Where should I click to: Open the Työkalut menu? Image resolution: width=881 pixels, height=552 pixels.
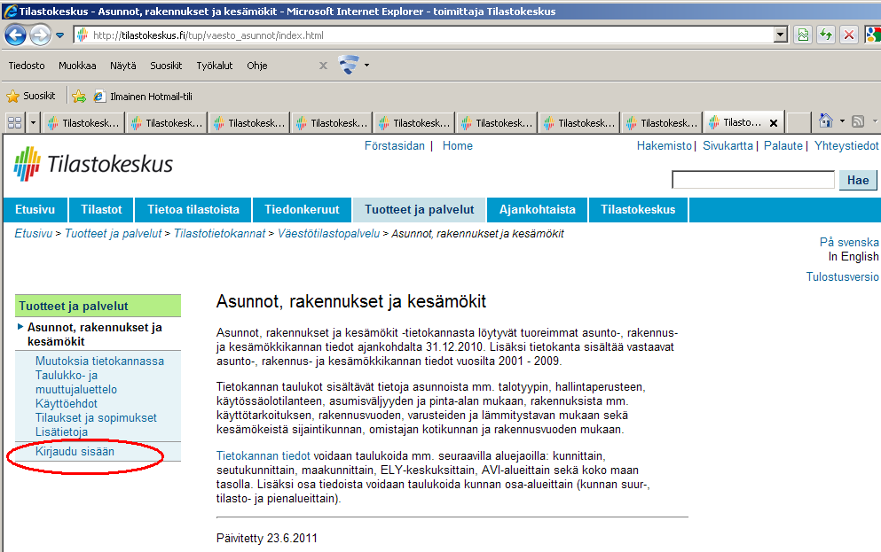(215, 66)
